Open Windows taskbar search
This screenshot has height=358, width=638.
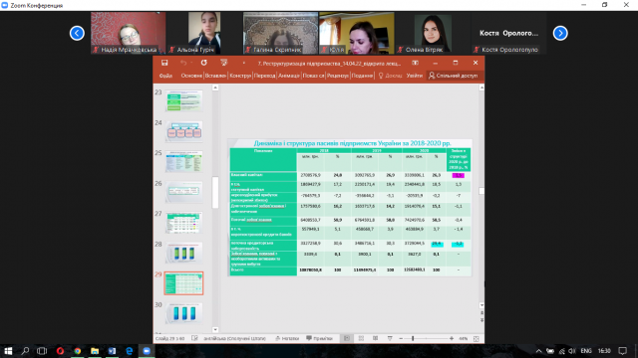click(25, 351)
